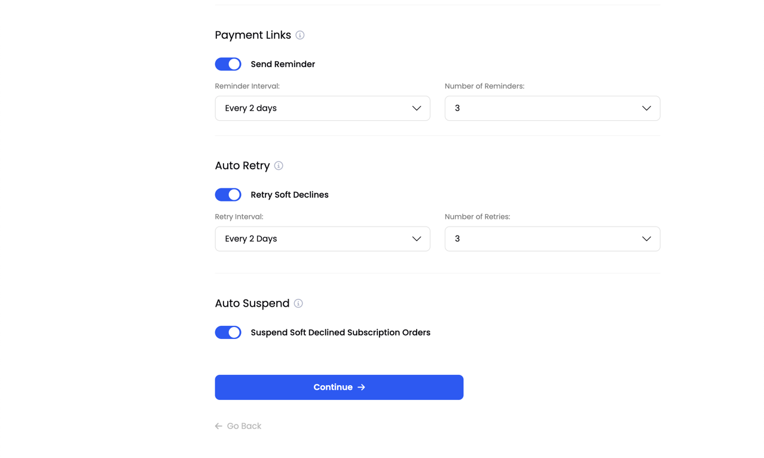Click the Retry Soft Declines label
764x458 pixels.
[289, 195]
